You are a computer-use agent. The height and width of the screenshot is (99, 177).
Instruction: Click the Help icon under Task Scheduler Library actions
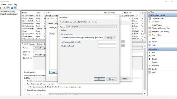(x=150, y=45)
